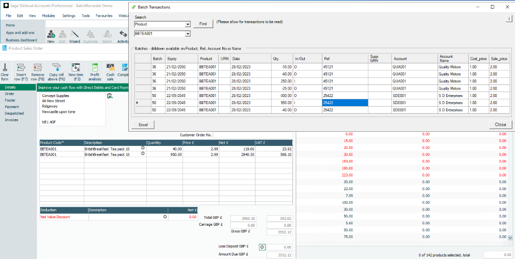Image resolution: width=515 pixels, height=259 pixels.
Task: Open the Settings menu
Action: coord(68,16)
